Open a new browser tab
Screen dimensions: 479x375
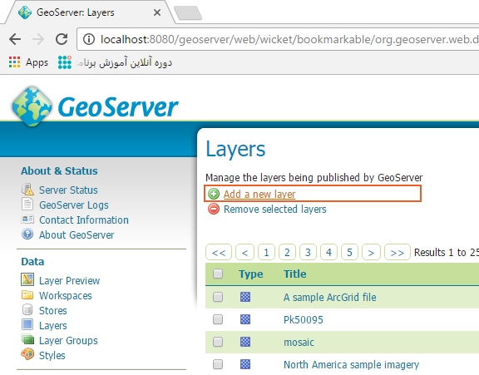(x=188, y=12)
